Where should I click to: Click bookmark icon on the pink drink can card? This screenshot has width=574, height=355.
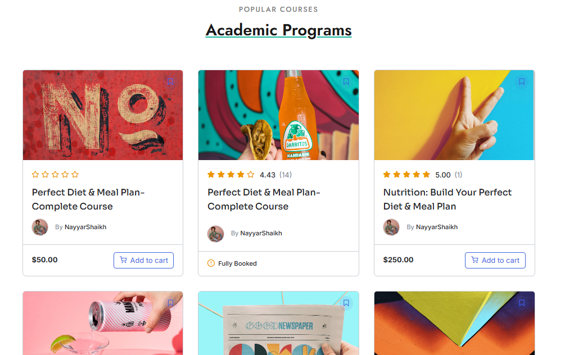click(170, 303)
